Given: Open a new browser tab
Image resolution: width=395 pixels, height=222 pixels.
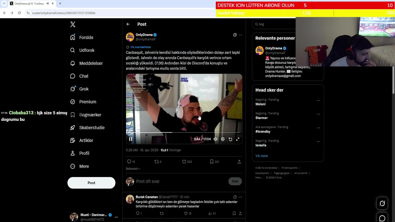Looking at the screenshot, I should pyautogui.click(x=60, y=3).
